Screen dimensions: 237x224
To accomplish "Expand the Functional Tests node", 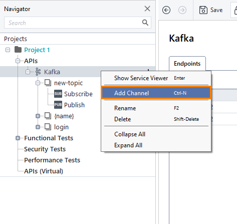I will coord(18,138).
